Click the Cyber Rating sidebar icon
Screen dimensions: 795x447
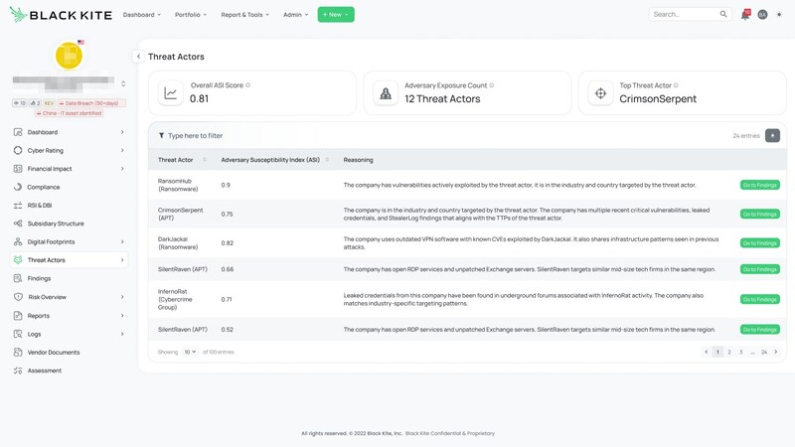click(x=18, y=151)
